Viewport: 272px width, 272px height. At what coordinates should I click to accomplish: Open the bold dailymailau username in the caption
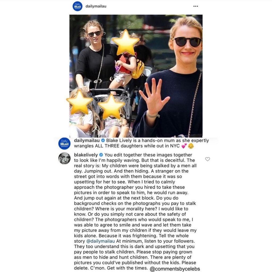(x=87, y=140)
